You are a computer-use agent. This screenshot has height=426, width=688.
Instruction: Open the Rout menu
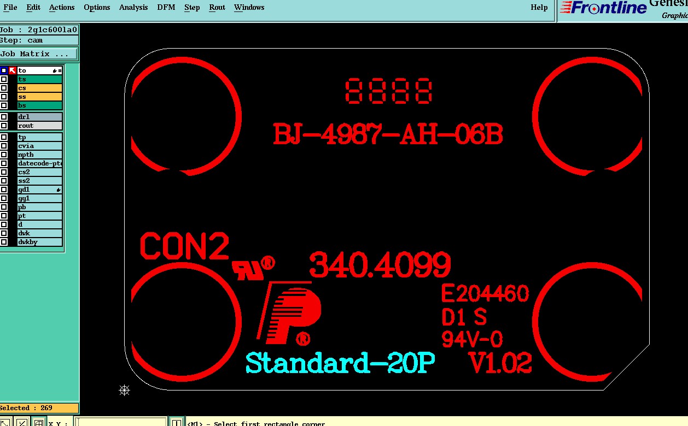coord(217,7)
